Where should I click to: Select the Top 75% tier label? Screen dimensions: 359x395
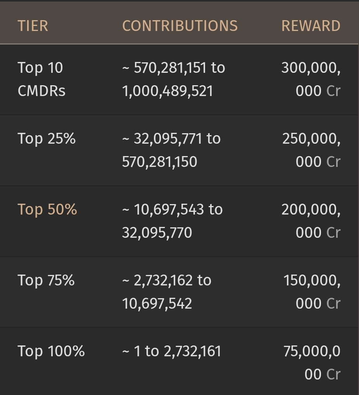click(x=46, y=280)
